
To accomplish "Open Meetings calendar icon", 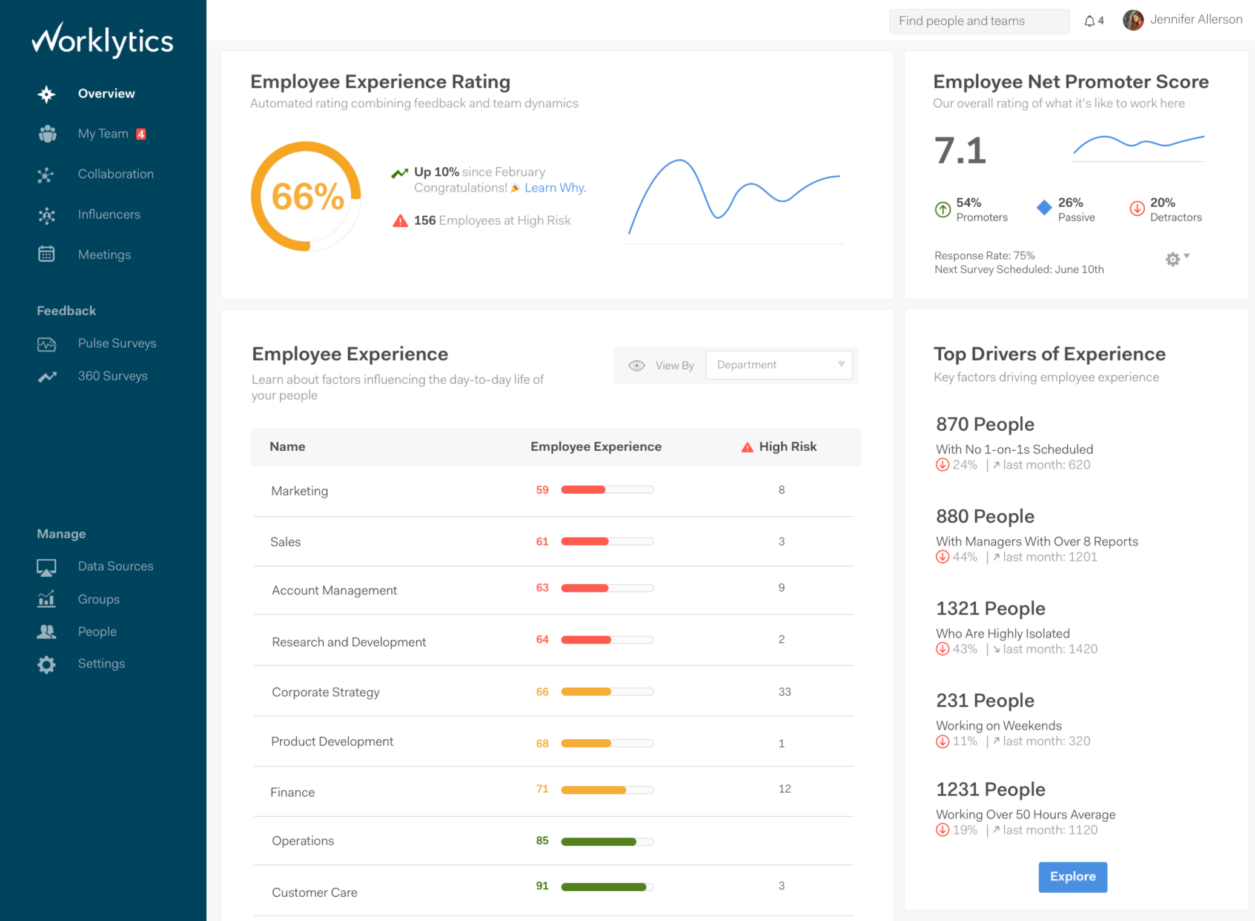I will coord(47,254).
